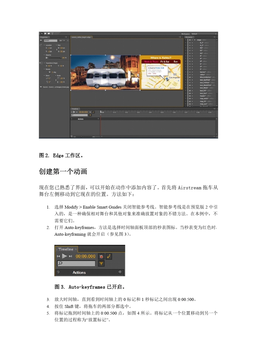The width and height of the screenshot is (257, 364).
Task: Click the Airstream trailer image on stage
Action: tap(106, 78)
